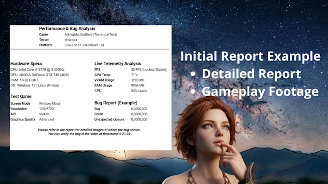328x184 pixels.
Task: Click the 'Initial Report Example' title
Action: tap(250, 56)
